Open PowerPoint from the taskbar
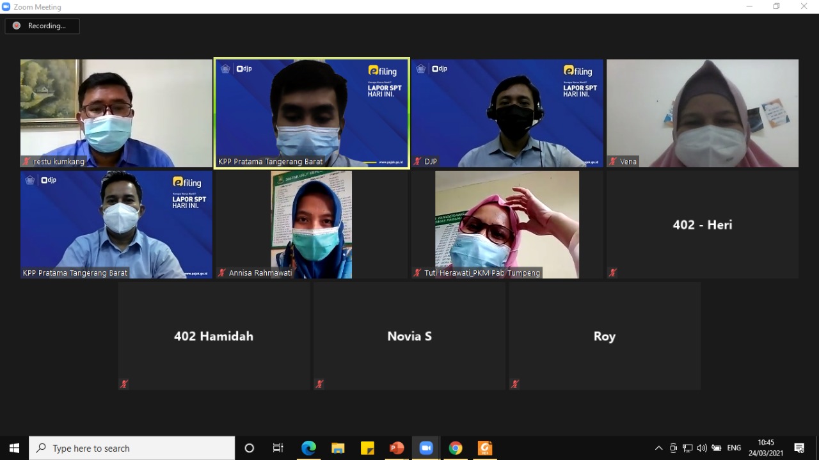Image resolution: width=819 pixels, height=460 pixels. pos(397,448)
